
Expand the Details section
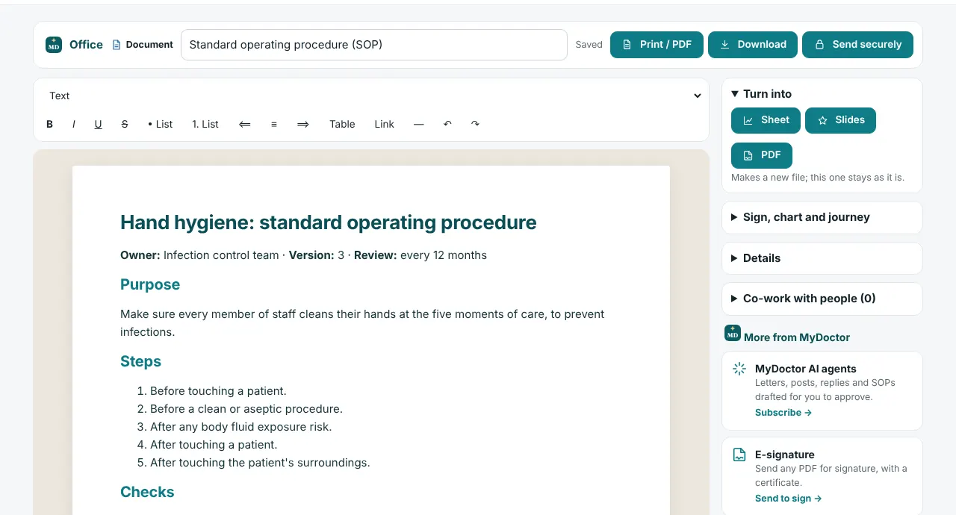tap(822, 258)
